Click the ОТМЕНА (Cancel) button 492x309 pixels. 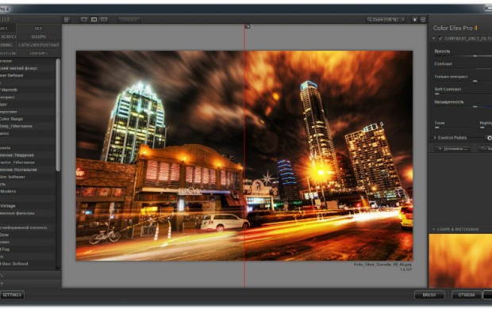pos(467,295)
